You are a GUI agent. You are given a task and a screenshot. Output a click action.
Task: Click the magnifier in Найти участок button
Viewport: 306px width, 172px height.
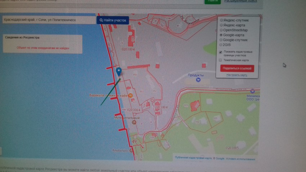click(x=101, y=21)
